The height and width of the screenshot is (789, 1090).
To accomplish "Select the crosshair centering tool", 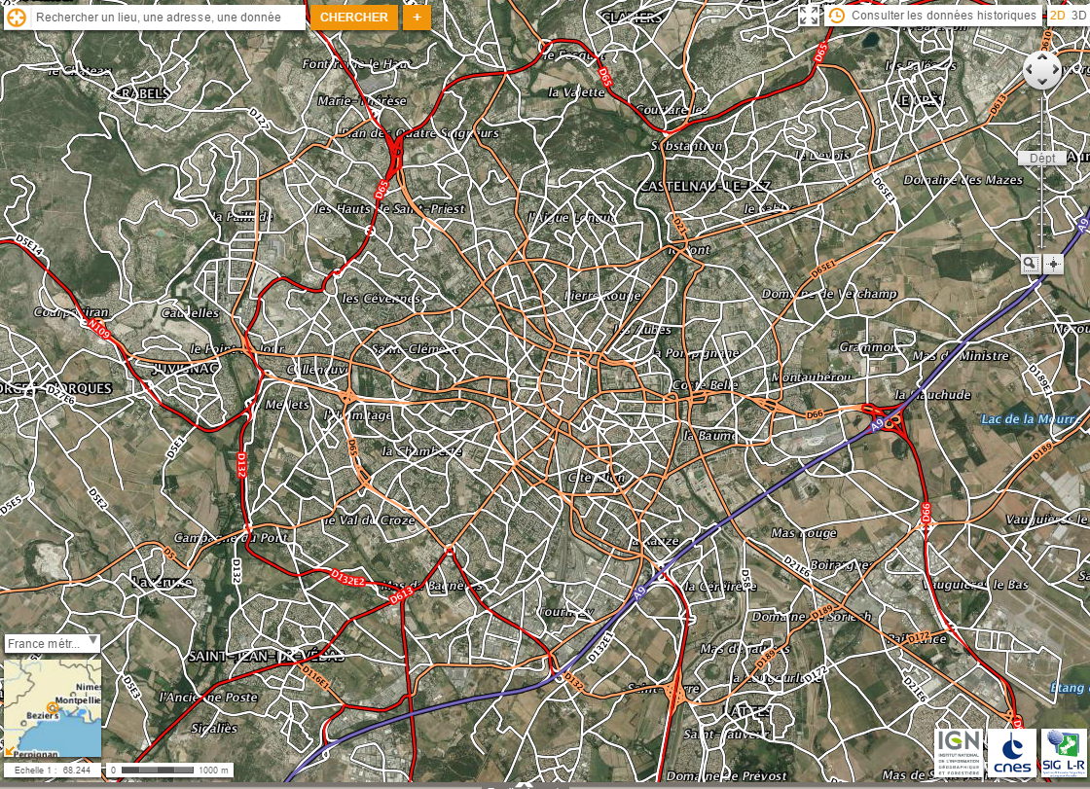I will pyautogui.click(x=1053, y=265).
